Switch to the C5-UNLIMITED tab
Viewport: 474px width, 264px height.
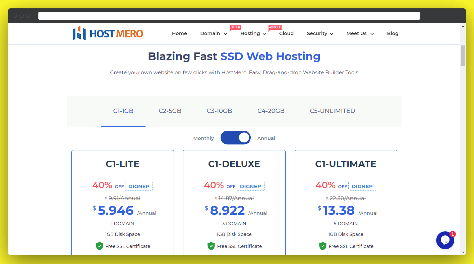[x=332, y=111]
